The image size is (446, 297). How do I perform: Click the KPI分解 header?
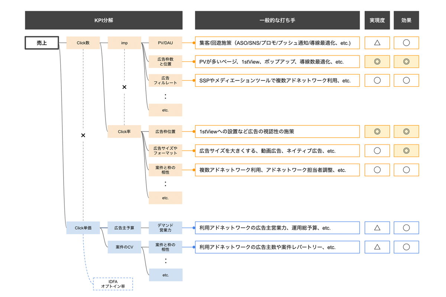104,20
